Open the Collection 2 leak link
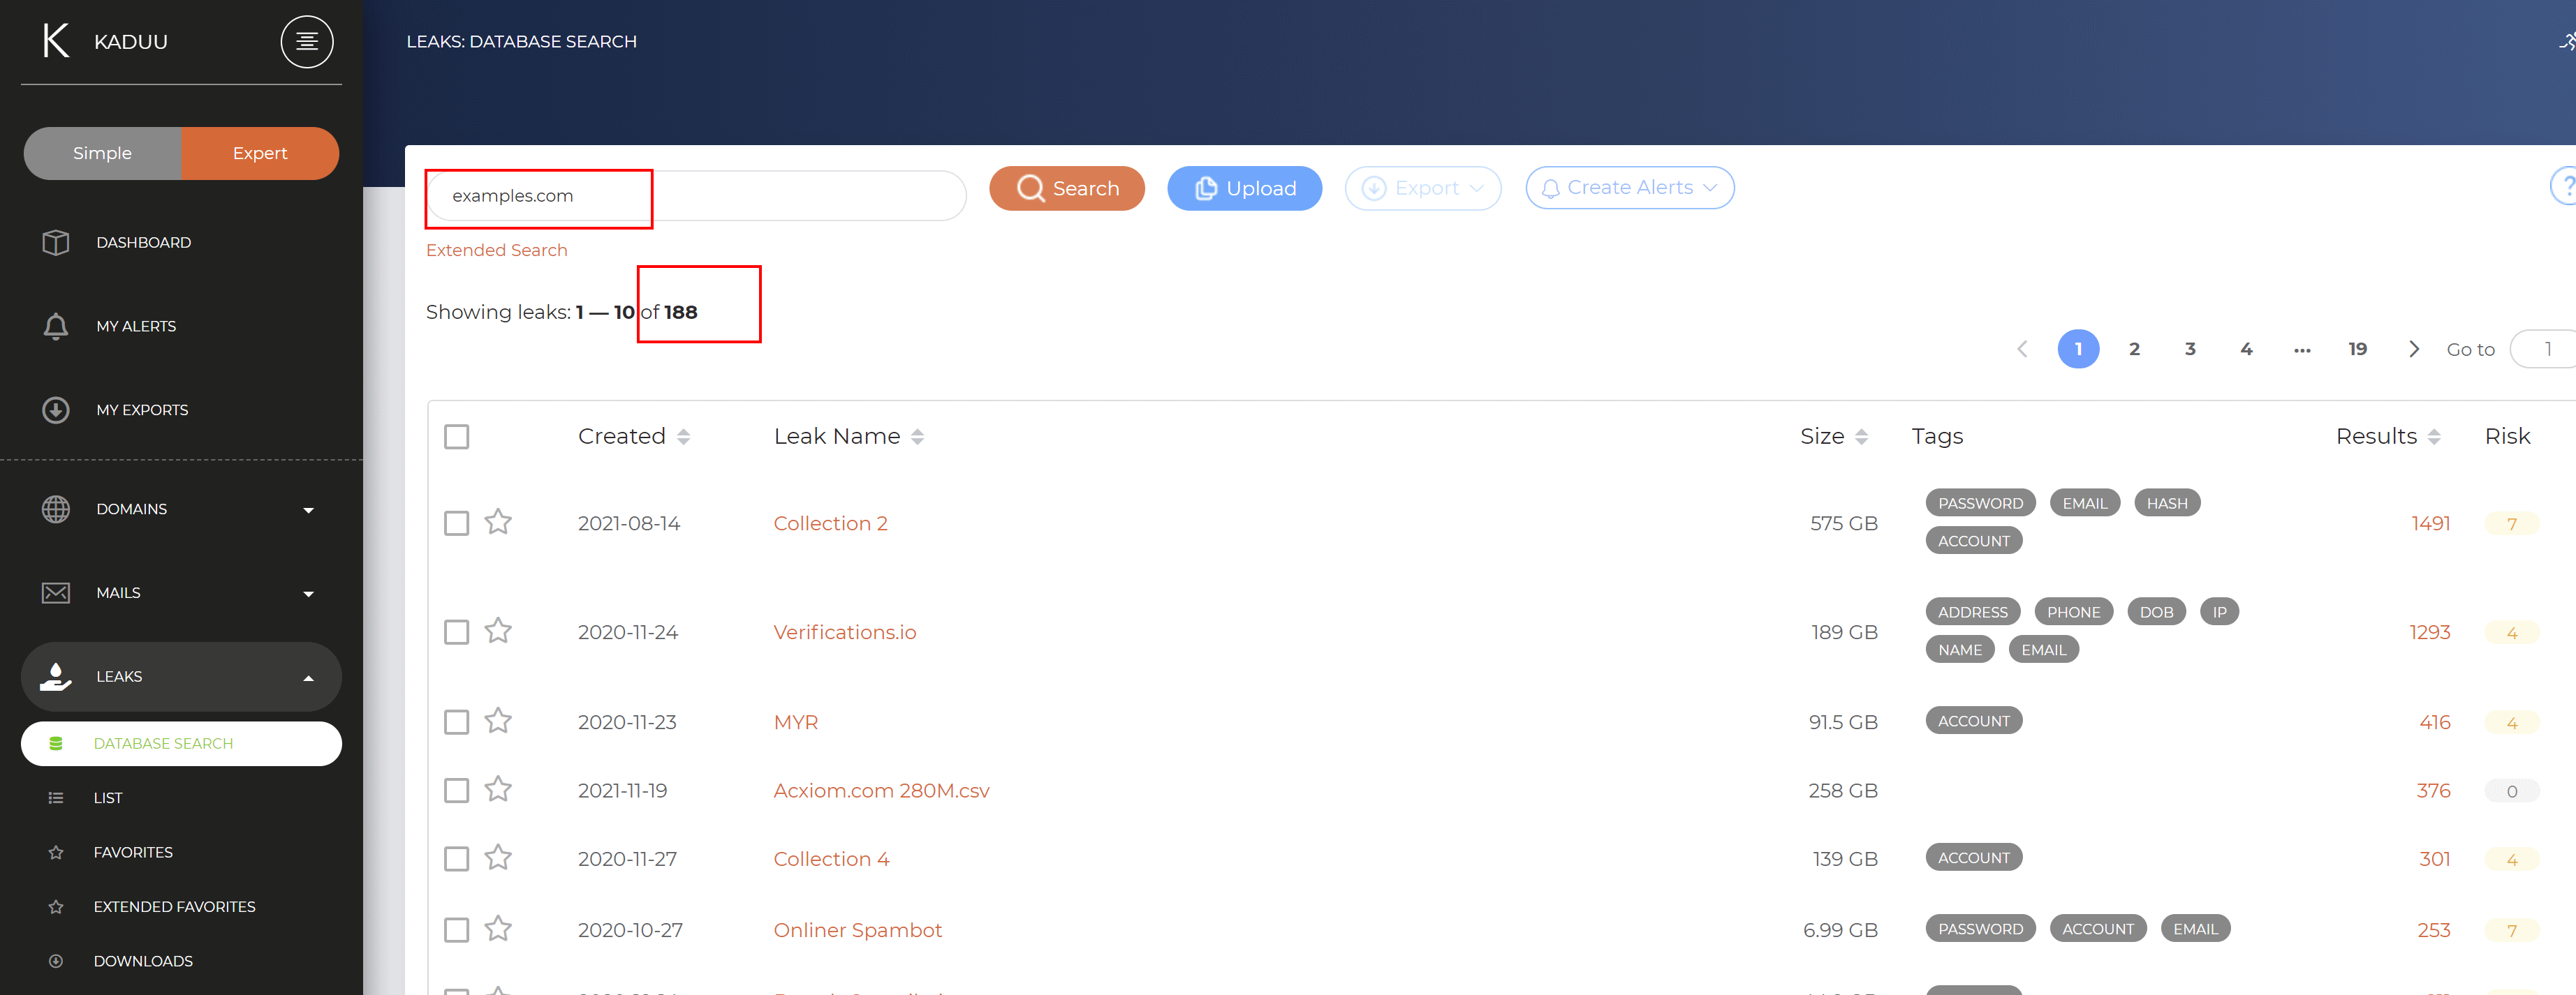 pyautogui.click(x=830, y=523)
